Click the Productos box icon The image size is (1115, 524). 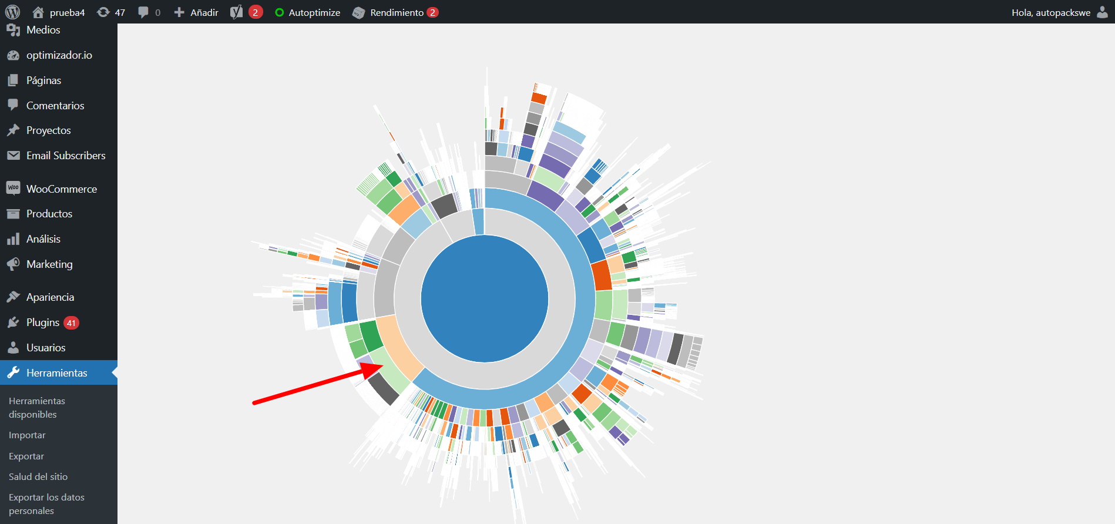(x=13, y=214)
